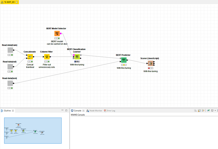This screenshot has width=218, height=149.
Task: Click the red status light under Scorer (JavaScript)
Action: 149,68
